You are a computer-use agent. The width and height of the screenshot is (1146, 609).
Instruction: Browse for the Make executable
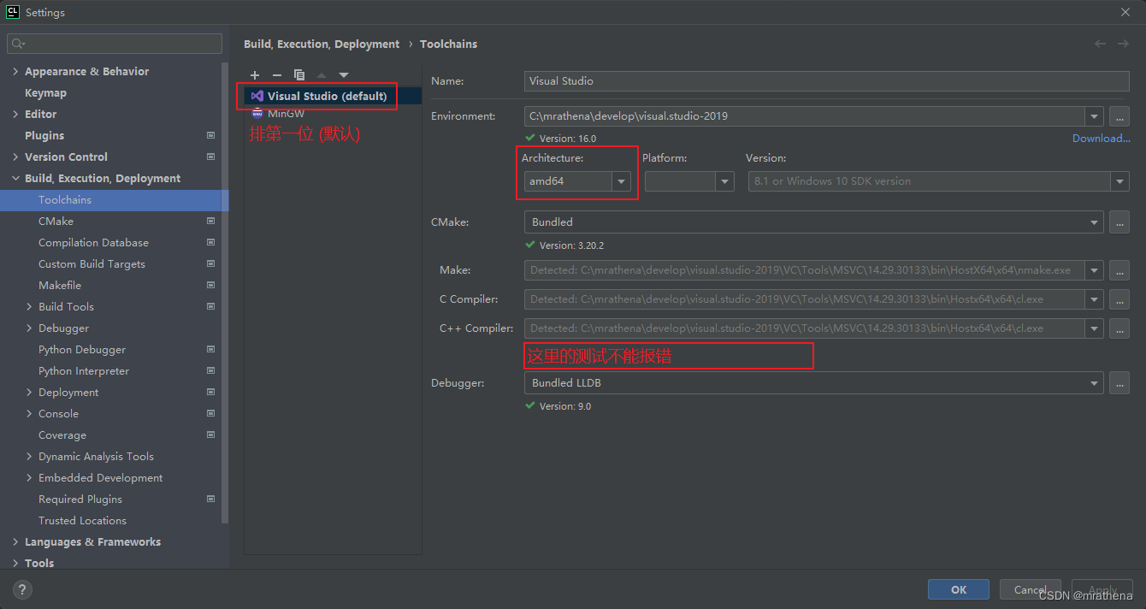click(1119, 270)
